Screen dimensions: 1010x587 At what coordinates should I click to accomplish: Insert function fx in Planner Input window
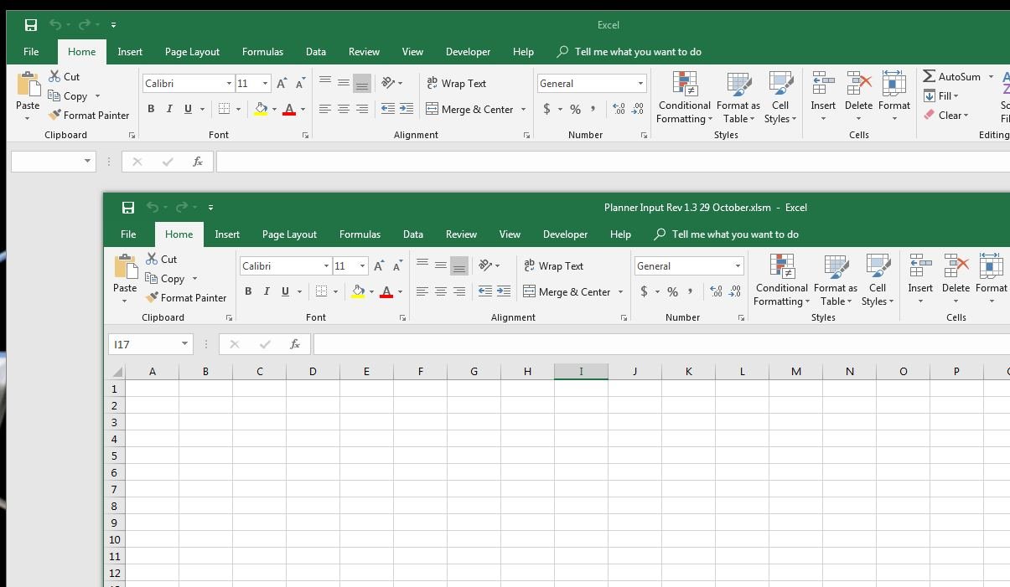pyautogui.click(x=295, y=344)
